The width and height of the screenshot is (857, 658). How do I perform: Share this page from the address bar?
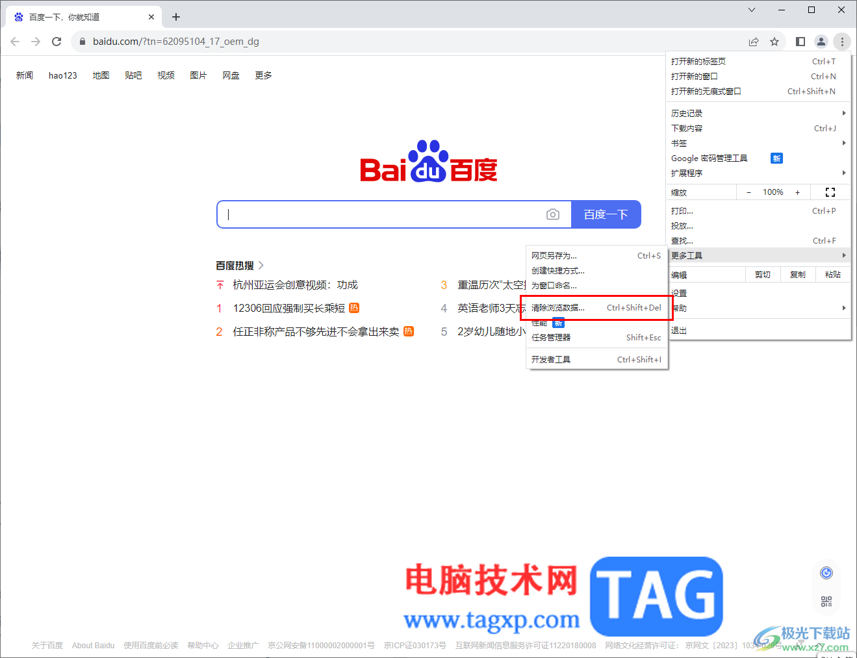click(x=754, y=42)
